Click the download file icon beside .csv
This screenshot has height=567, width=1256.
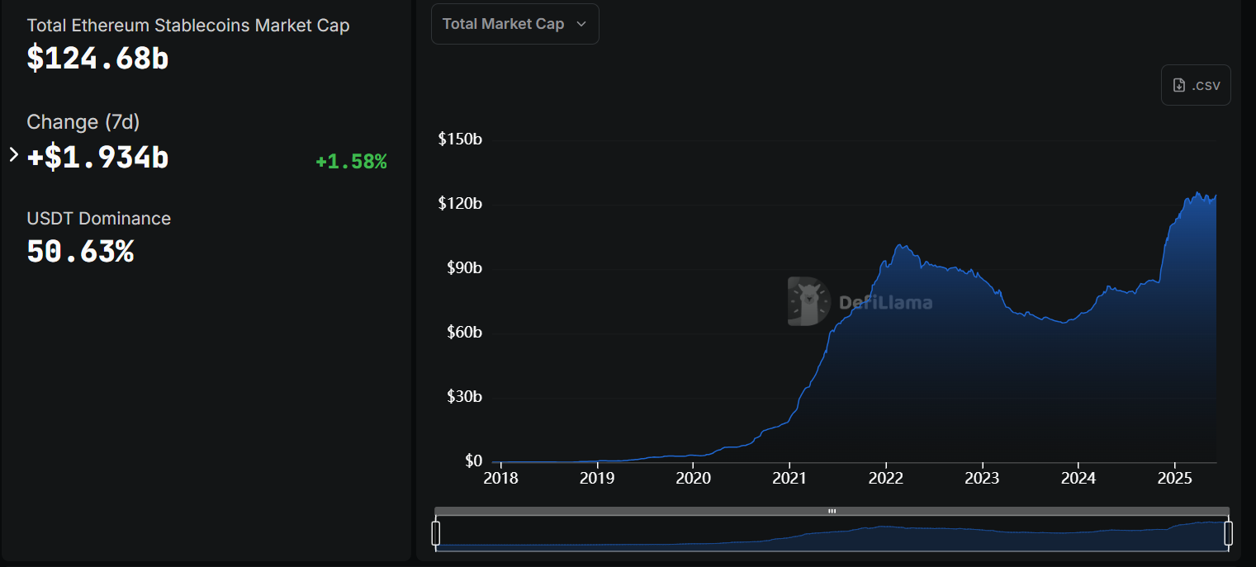pyautogui.click(x=1179, y=85)
